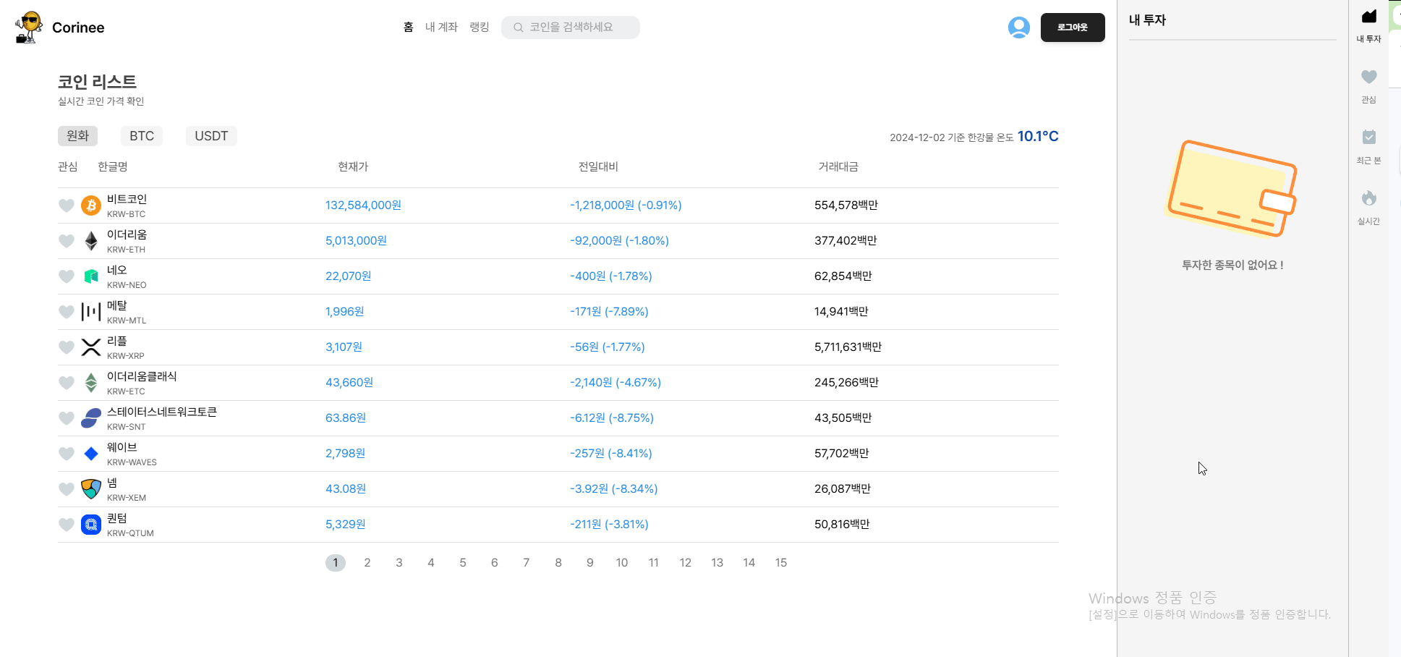Open the 실시간 flame sidebar icon
Viewport: 1401px width, 657px height.
[x=1368, y=198]
